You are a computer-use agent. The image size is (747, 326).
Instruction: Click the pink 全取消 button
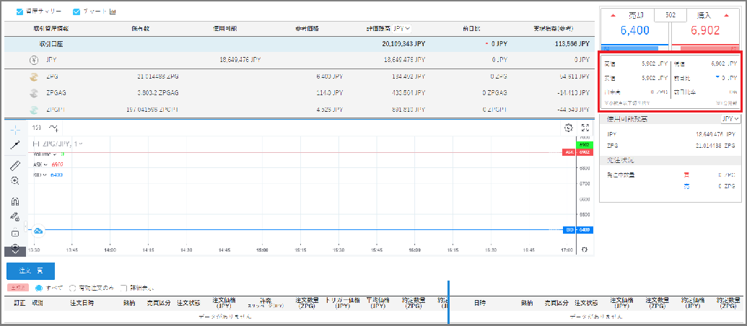(x=19, y=288)
